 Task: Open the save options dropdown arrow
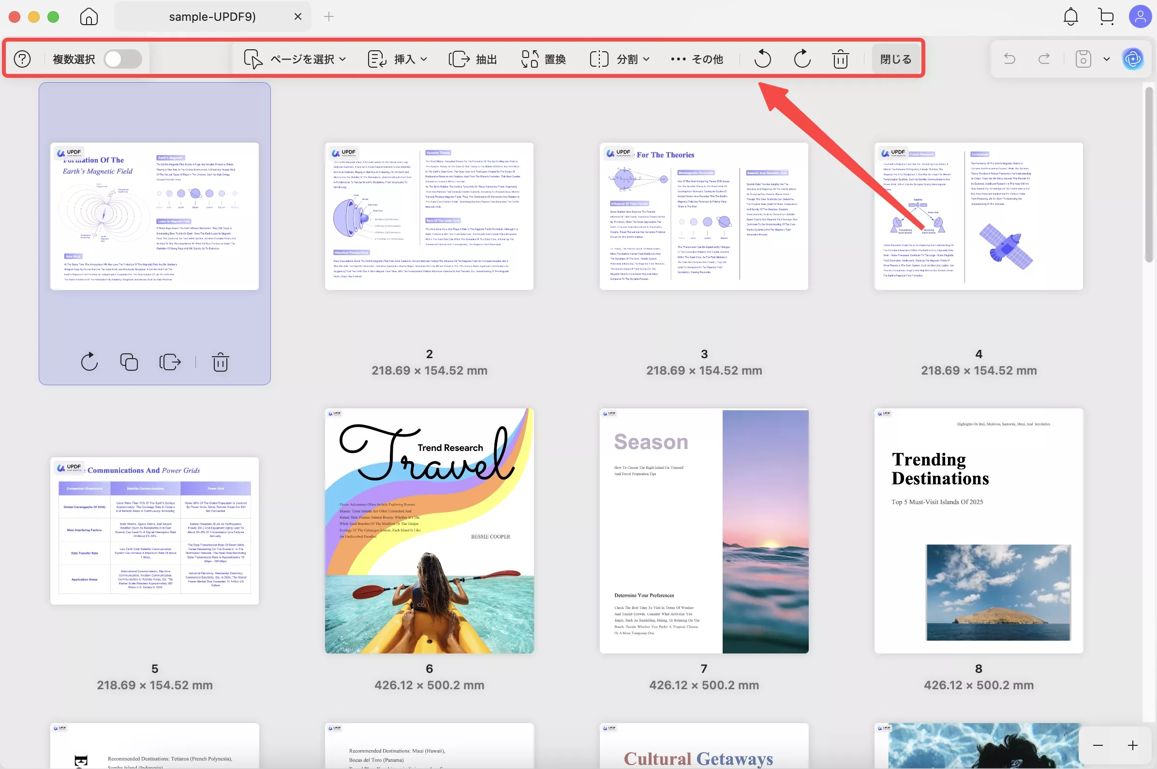[1107, 59]
